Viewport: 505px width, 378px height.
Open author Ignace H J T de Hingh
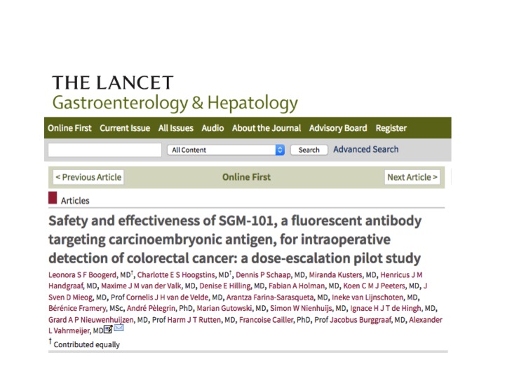click(386, 308)
